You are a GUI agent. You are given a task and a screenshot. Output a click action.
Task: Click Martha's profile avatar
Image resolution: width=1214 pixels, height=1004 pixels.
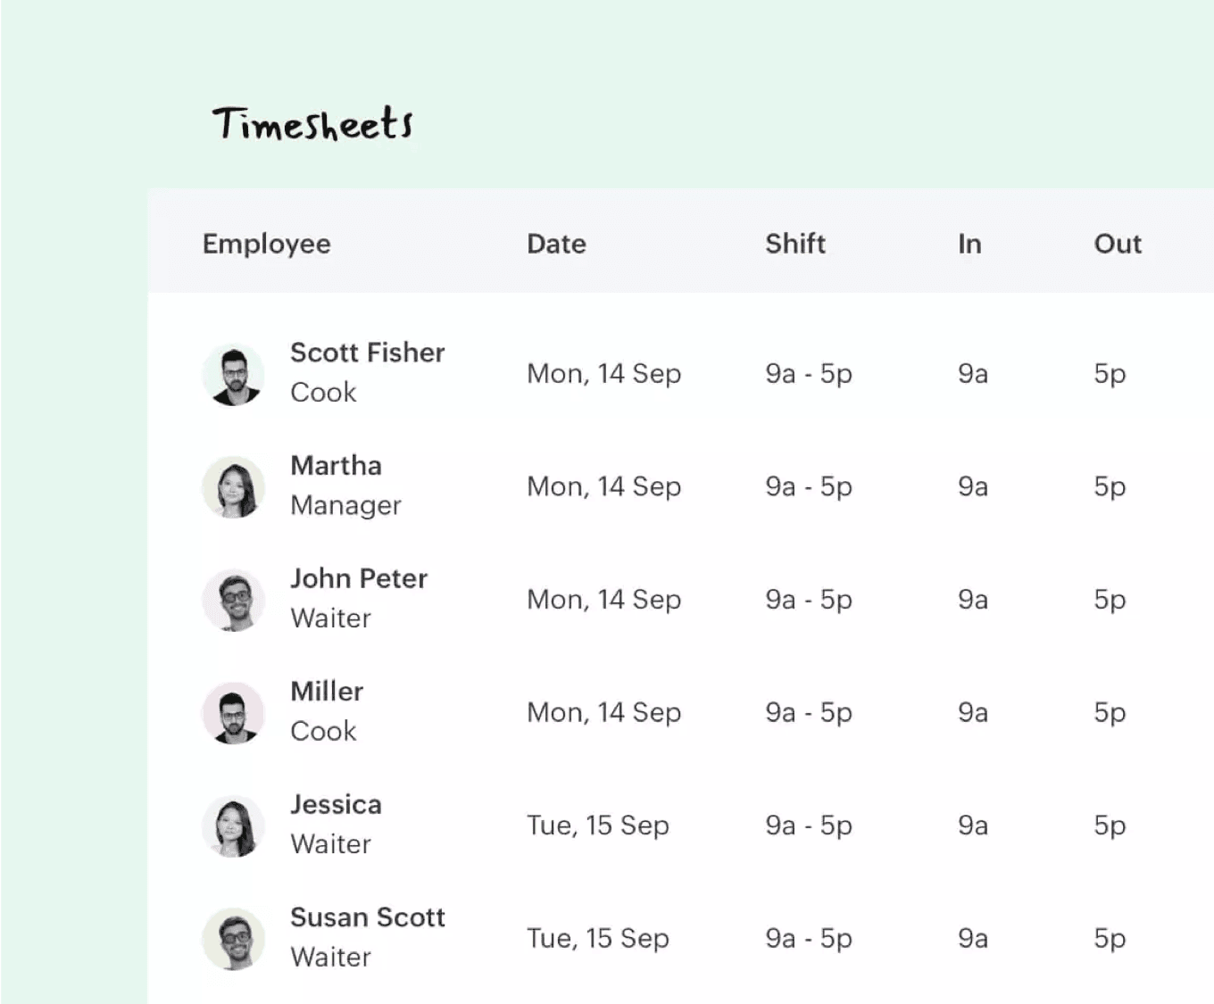[233, 487]
